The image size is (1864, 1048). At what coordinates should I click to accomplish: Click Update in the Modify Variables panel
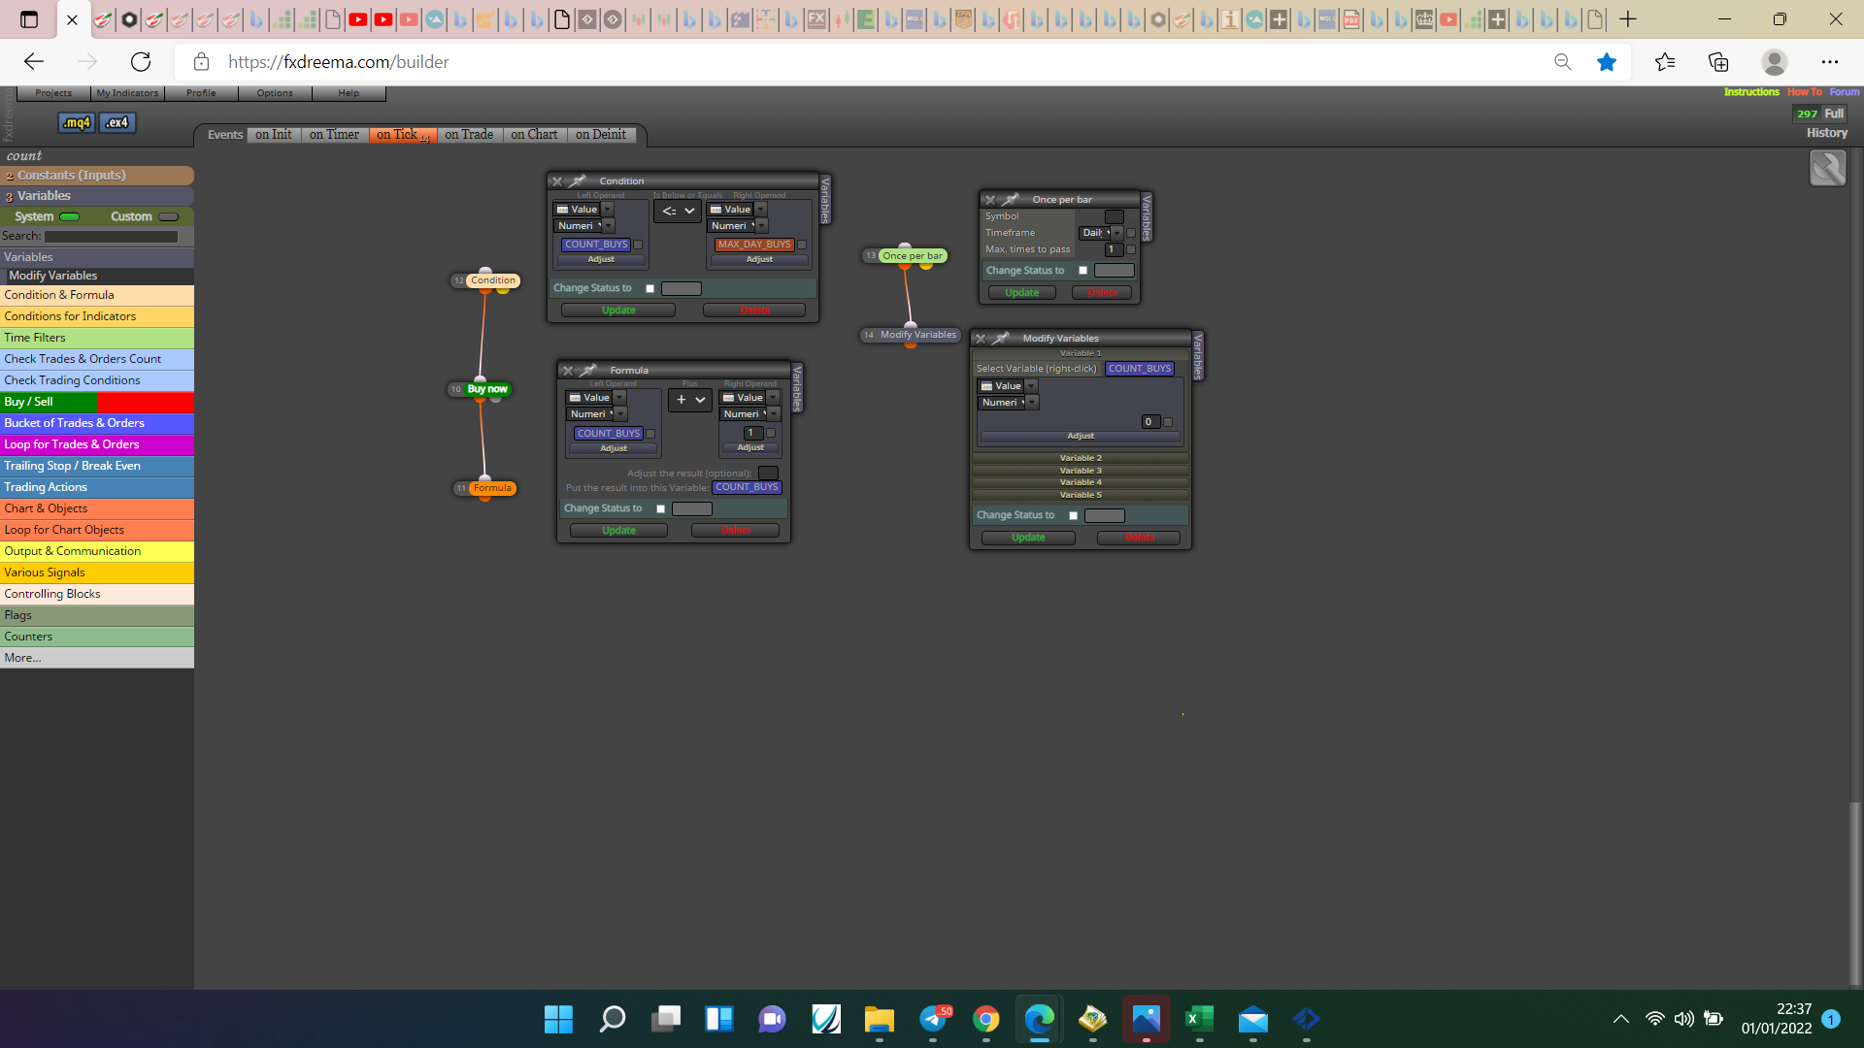pos(1028,538)
